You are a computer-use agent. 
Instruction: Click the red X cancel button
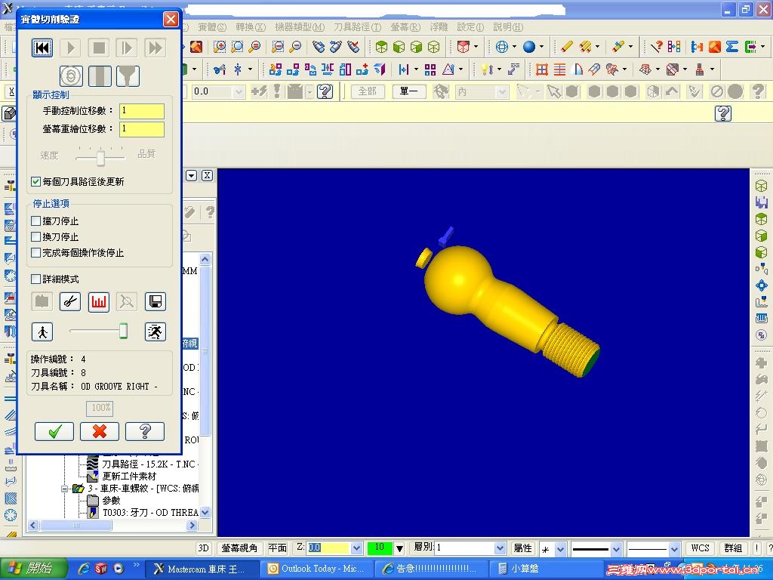(100, 431)
